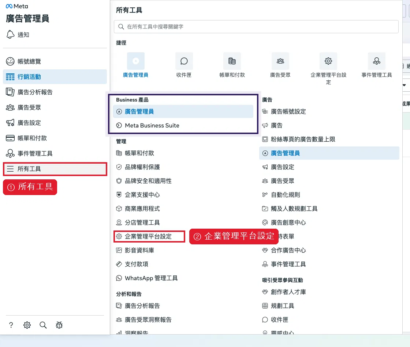Open 企業管理平台設定 under 管理
The image size is (410, 347).
[x=149, y=236]
